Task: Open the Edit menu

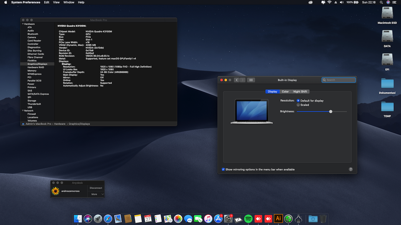Action: (x=46, y=2)
